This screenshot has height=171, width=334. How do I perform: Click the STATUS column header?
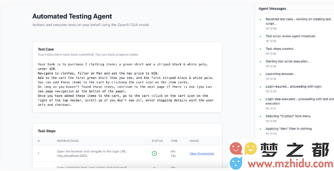coord(157,141)
